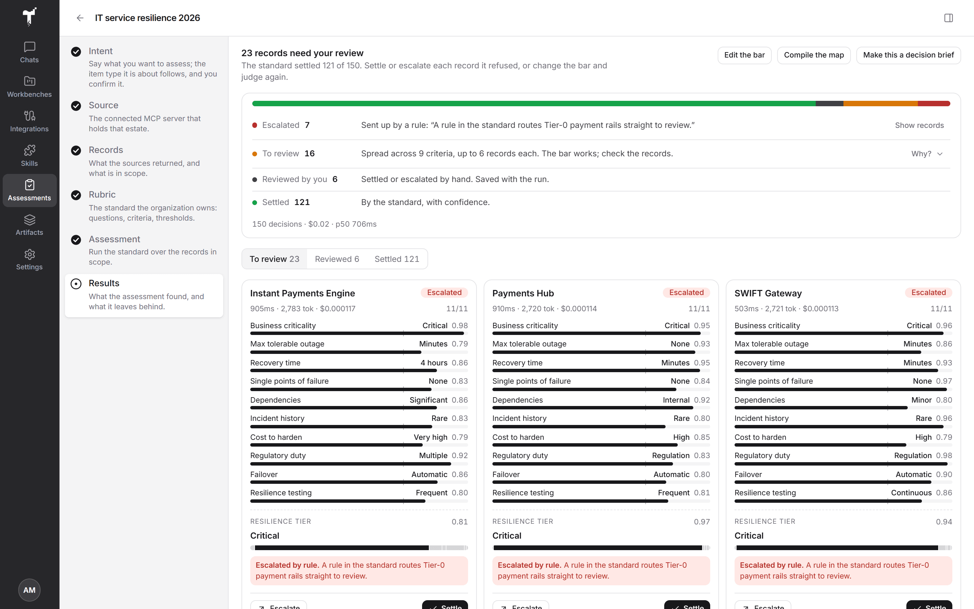Select the Results step radio marker

(76, 284)
